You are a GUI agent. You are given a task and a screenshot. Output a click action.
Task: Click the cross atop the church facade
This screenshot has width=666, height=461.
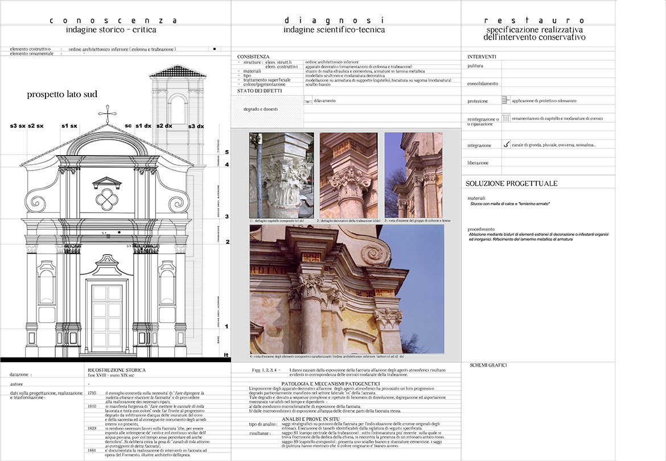106,114
